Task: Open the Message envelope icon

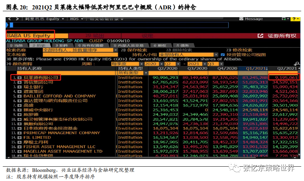Action: (241, 19)
